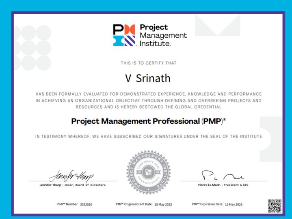This screenshot has height=219, width=292.
Task: Click 'RESOURCES AND IS HEREBY BESTOWED' line
Action: tap(148, 107)
